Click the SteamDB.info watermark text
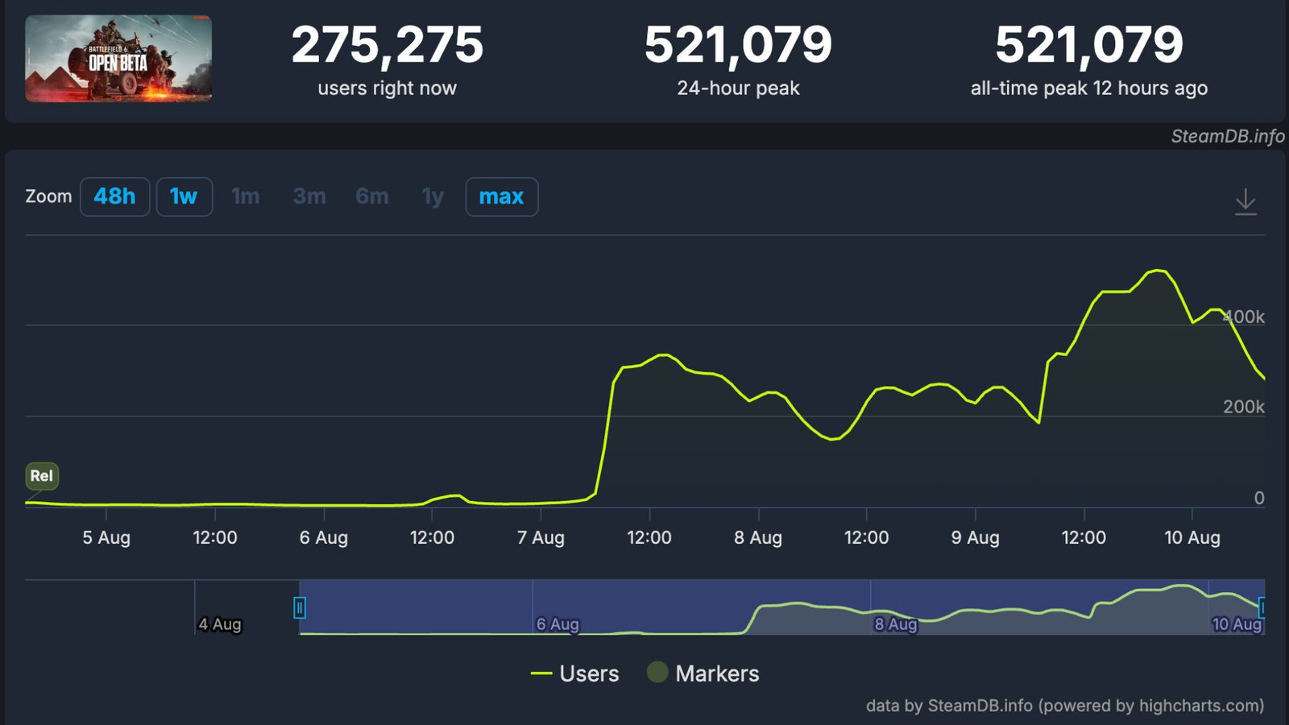 pyautogui.click(x=1227, y=136)
